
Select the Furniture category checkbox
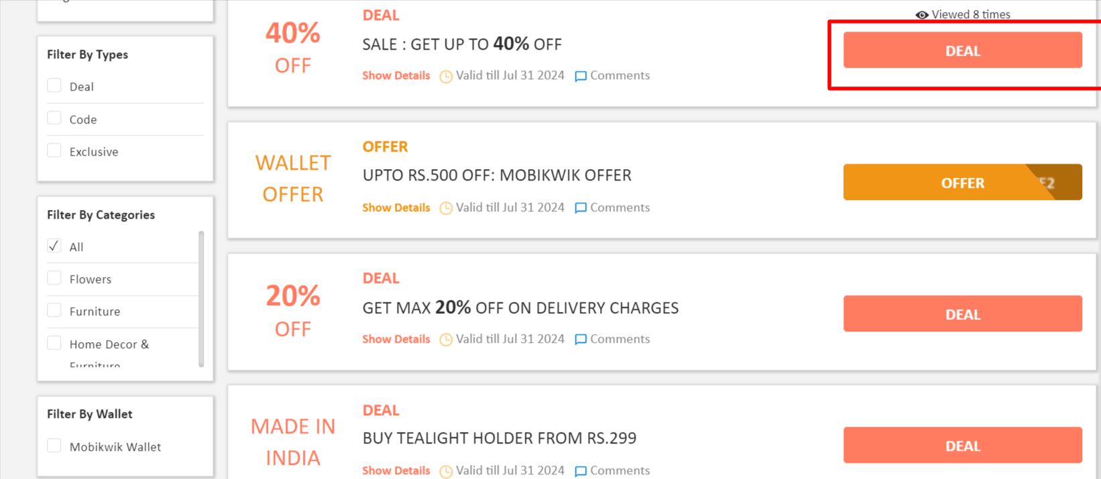tap(54, 310)
